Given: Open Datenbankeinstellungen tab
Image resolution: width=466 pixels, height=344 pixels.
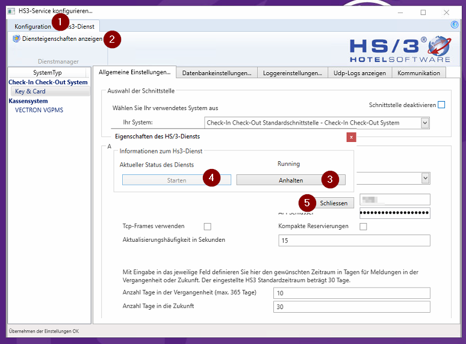Looking at the screenshot, I should (217, 73).
